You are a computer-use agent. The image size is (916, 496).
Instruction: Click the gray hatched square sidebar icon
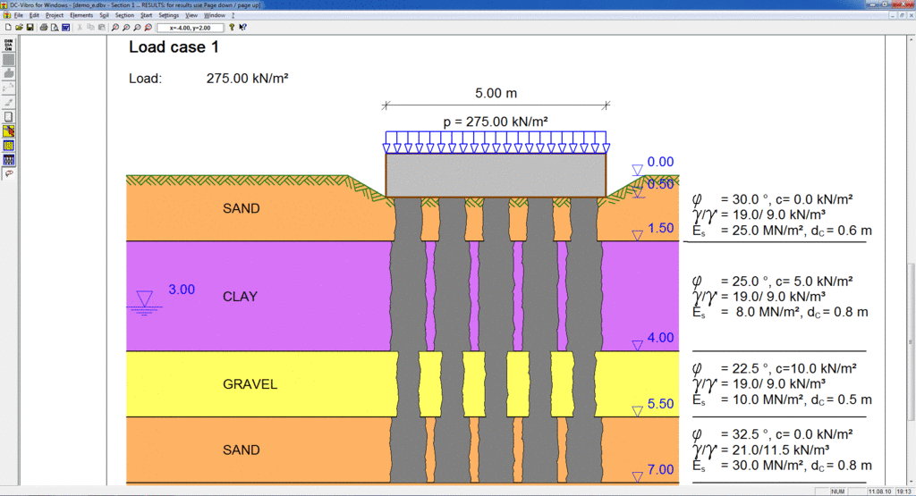click(9, 60)
